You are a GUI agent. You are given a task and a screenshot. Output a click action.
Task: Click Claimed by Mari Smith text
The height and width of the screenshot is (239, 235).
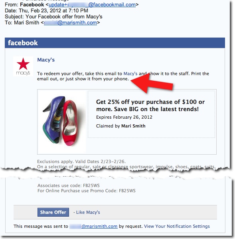pos(121,126)
